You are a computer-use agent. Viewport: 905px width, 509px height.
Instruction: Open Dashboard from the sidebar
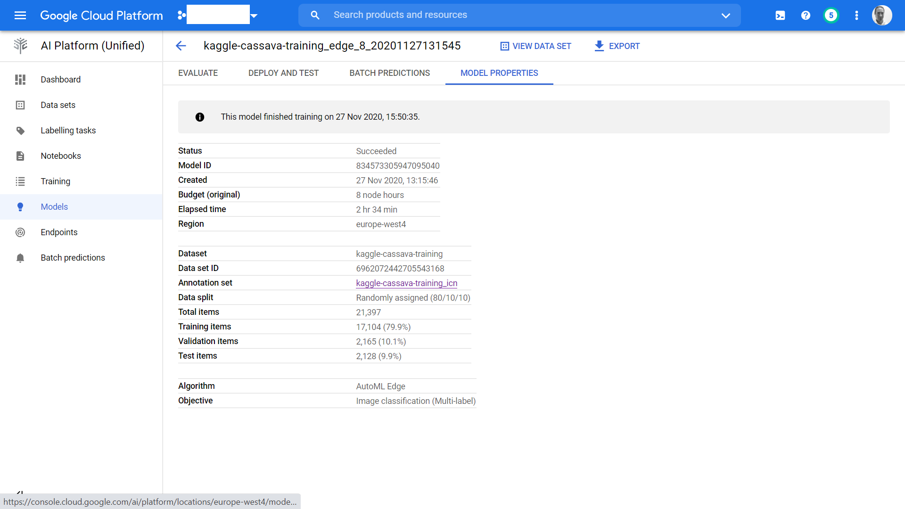coord(60,80)
